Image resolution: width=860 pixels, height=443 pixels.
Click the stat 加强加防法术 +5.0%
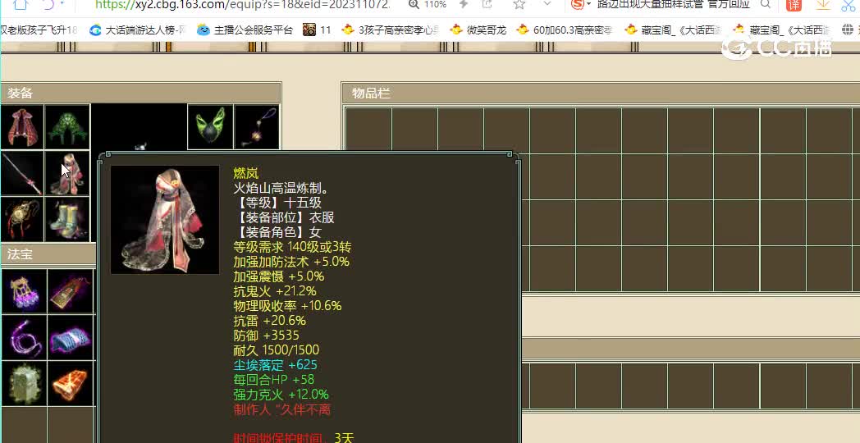coord(291,262)
